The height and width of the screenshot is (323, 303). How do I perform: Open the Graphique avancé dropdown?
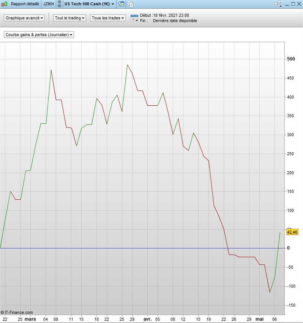click(24, 18)
